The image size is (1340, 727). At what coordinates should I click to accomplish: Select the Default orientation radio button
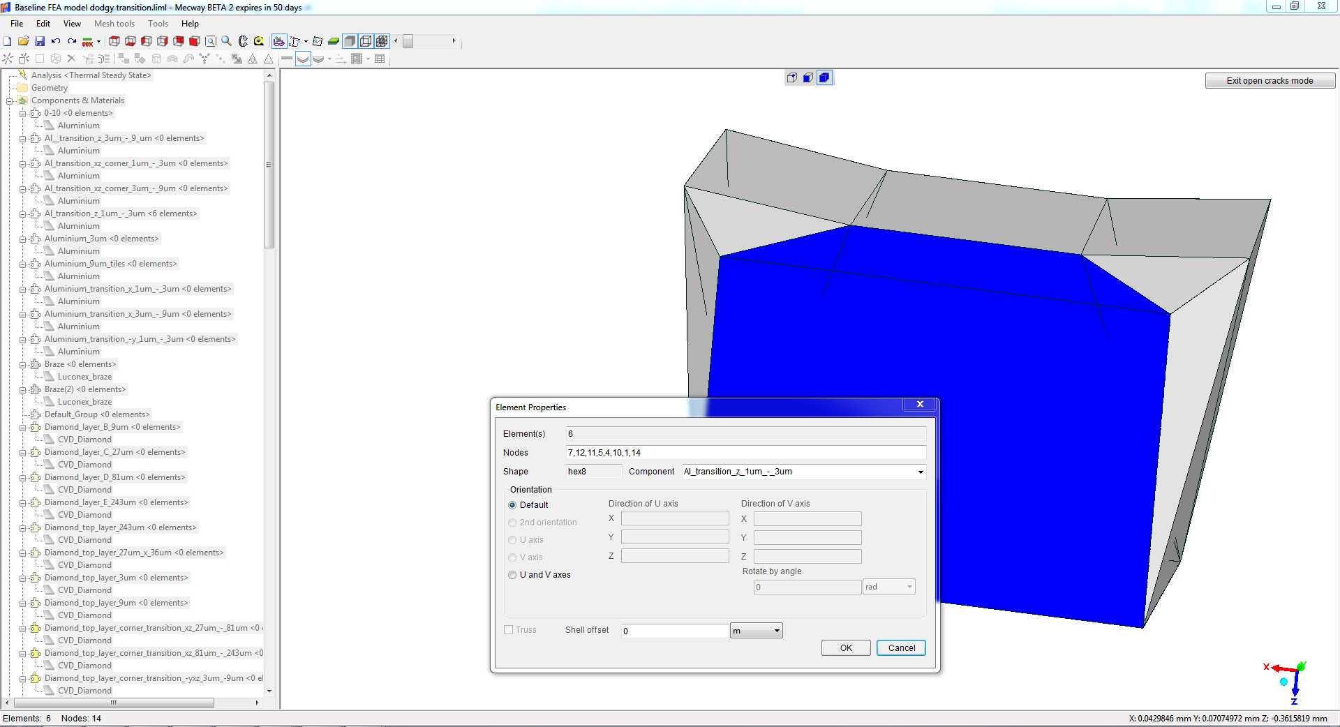[x=512, y=505]
